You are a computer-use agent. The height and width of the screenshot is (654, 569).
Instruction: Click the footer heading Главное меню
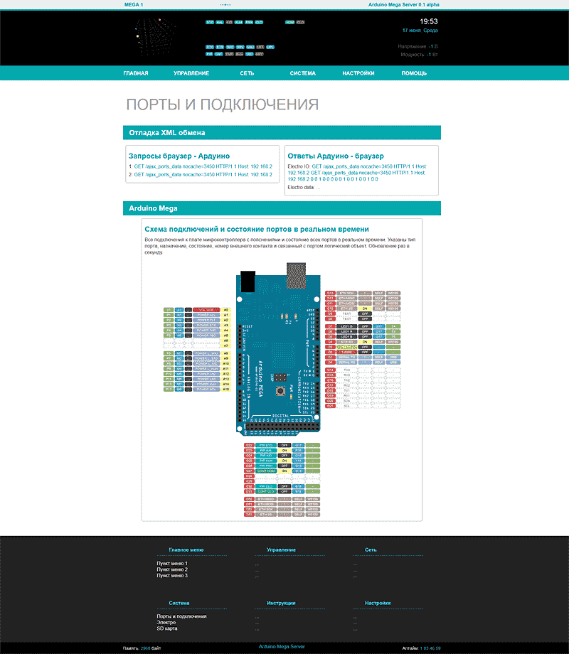186,550
